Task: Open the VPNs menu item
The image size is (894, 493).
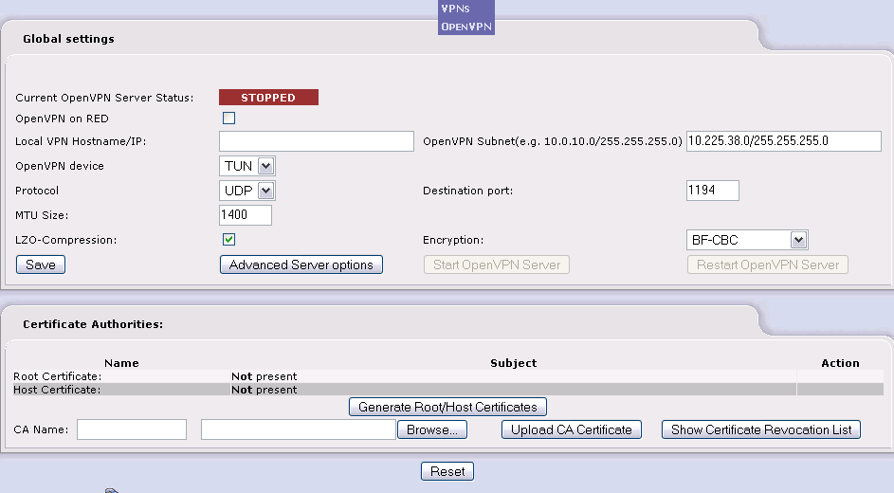Action: pyautogui.click(x=456, y=9)
